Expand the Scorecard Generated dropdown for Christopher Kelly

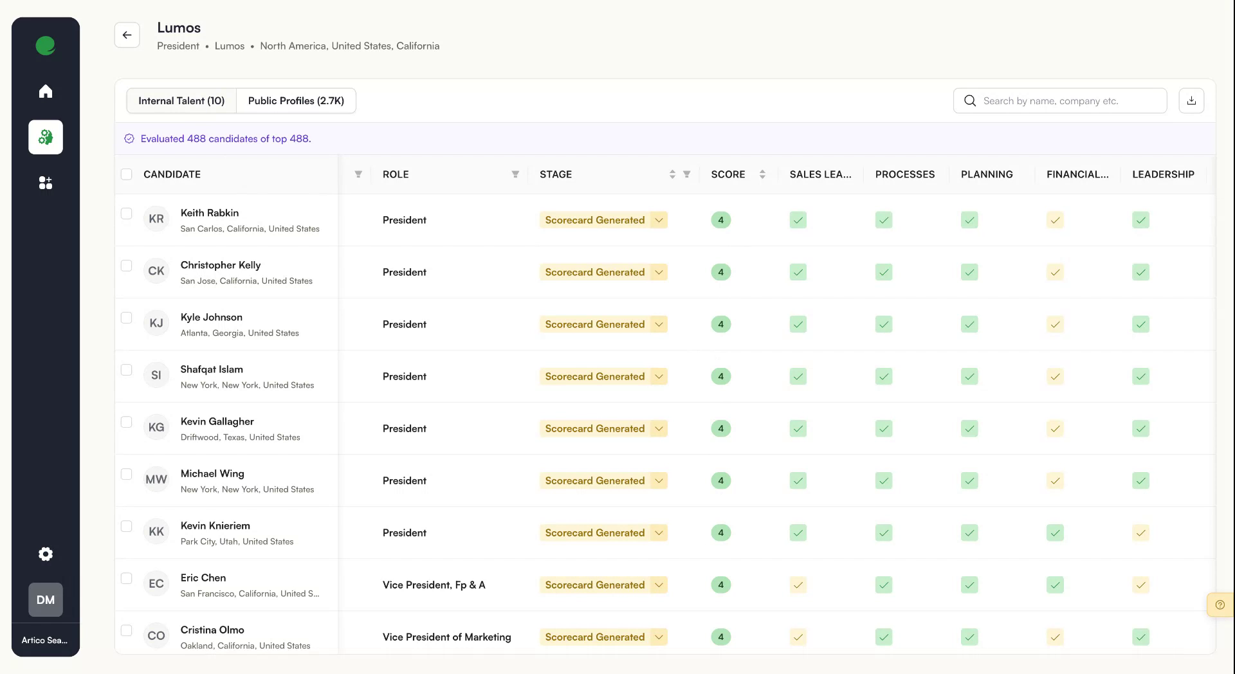[x=658, y=272]
